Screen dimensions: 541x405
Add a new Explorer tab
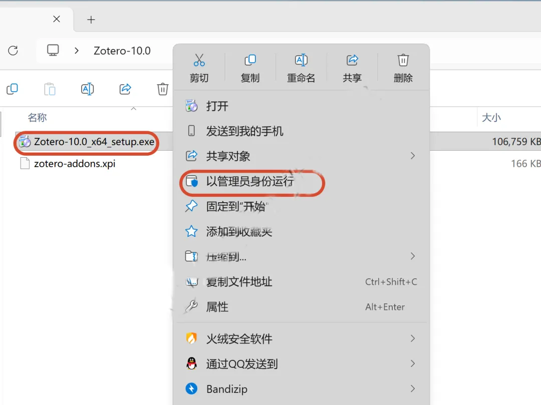tap(91, 20)
